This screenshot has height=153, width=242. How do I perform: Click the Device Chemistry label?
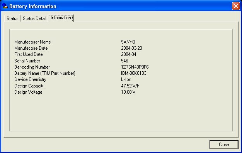(x=30, y=79)
